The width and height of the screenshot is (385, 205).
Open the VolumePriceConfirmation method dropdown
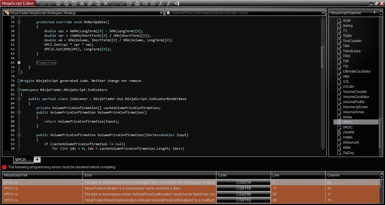323,13
